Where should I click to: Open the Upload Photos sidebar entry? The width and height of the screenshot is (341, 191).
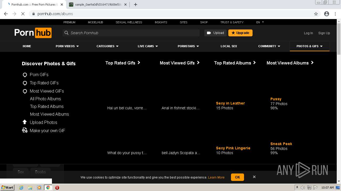pos(43,122)
